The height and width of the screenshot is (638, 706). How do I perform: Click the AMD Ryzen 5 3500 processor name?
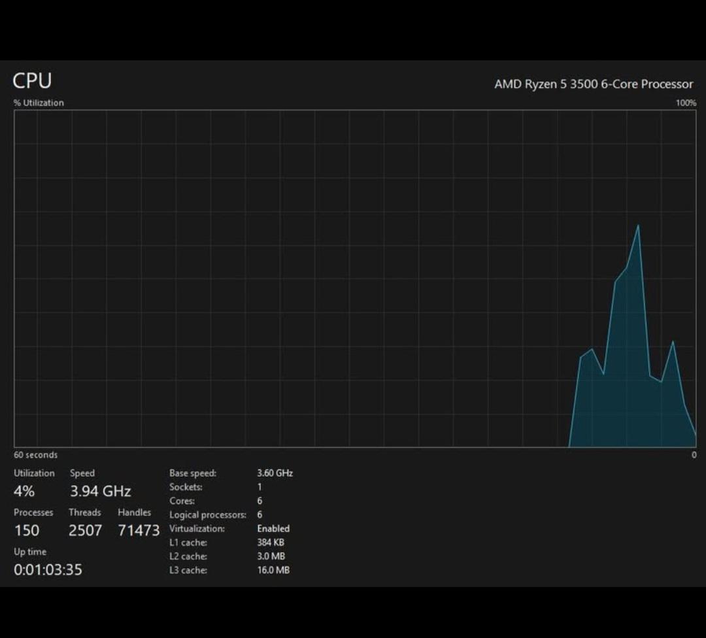[x=594, y=84]
